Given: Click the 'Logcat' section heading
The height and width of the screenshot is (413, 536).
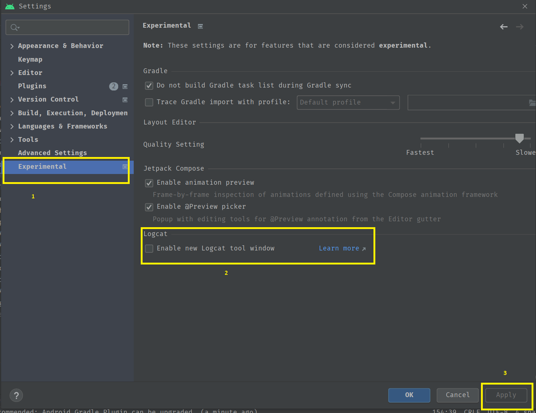Looking at the screenshot, I should click(156, 234).
